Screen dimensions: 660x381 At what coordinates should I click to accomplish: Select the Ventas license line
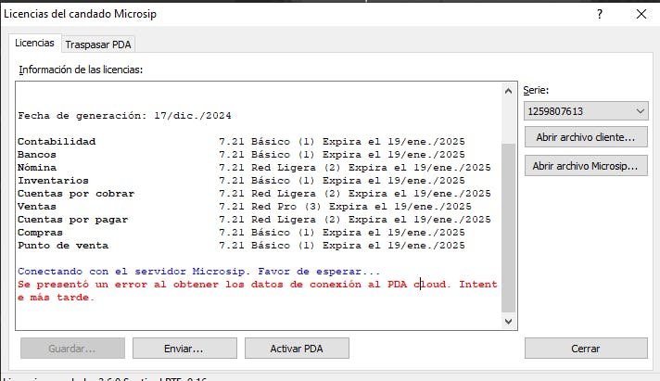tap(245, 207)
